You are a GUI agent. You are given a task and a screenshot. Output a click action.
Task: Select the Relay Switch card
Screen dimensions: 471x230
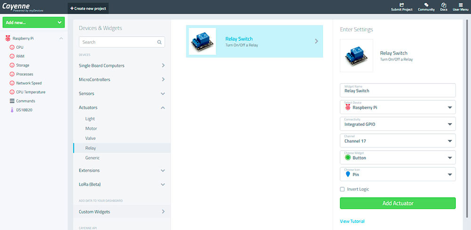[254, 41]
